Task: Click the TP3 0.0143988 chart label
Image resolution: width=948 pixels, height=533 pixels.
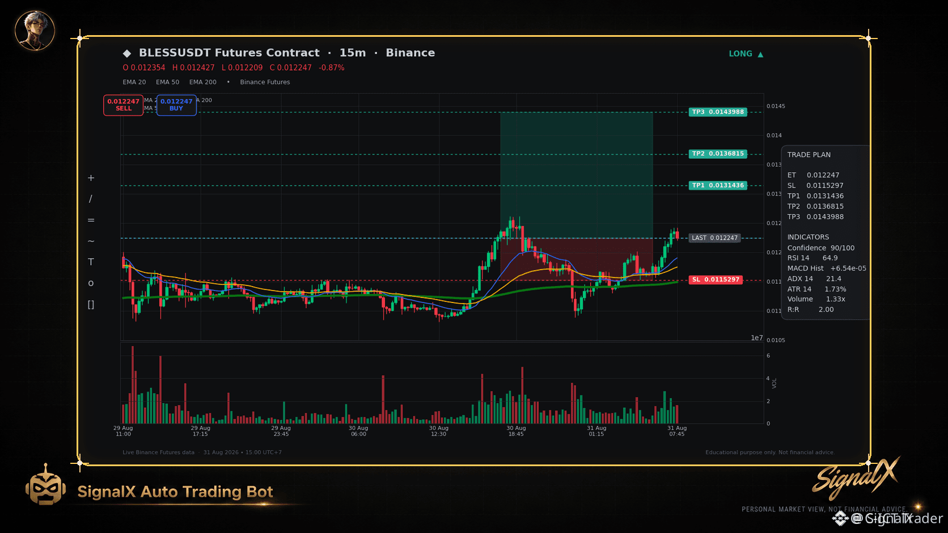Action: [x=718, y=112]
